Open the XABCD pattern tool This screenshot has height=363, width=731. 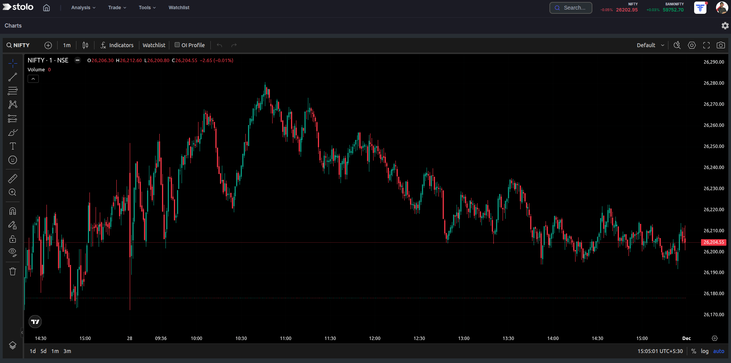tap(13, 105)
